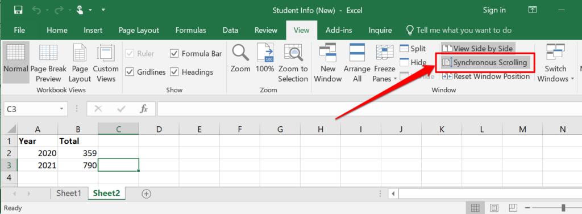The image size is (582, 214).
Task: Open the Review tab
Action: point(266,31)
